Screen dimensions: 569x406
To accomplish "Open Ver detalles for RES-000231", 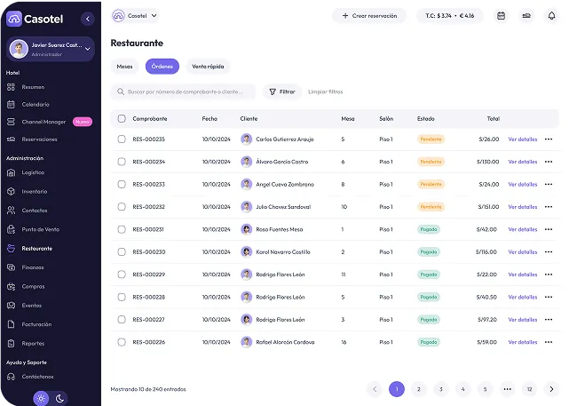I will click(x=522, y=229).
